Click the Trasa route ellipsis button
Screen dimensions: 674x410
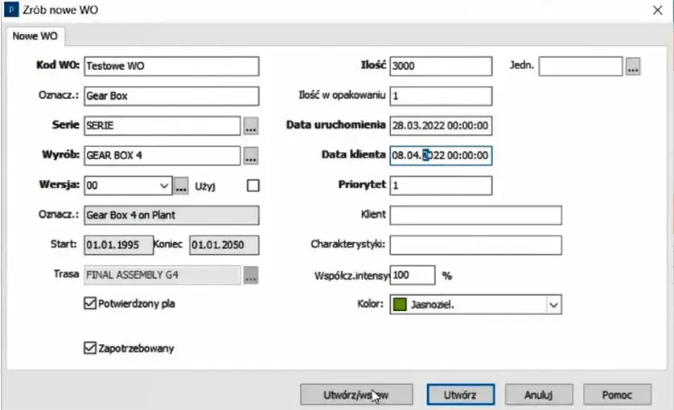coord(251,275)
